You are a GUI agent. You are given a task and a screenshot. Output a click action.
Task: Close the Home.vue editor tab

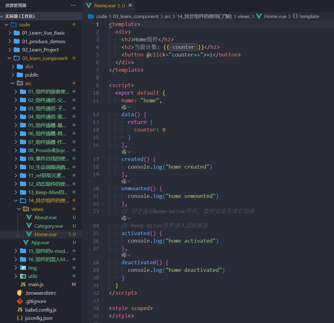click(130, 5)
